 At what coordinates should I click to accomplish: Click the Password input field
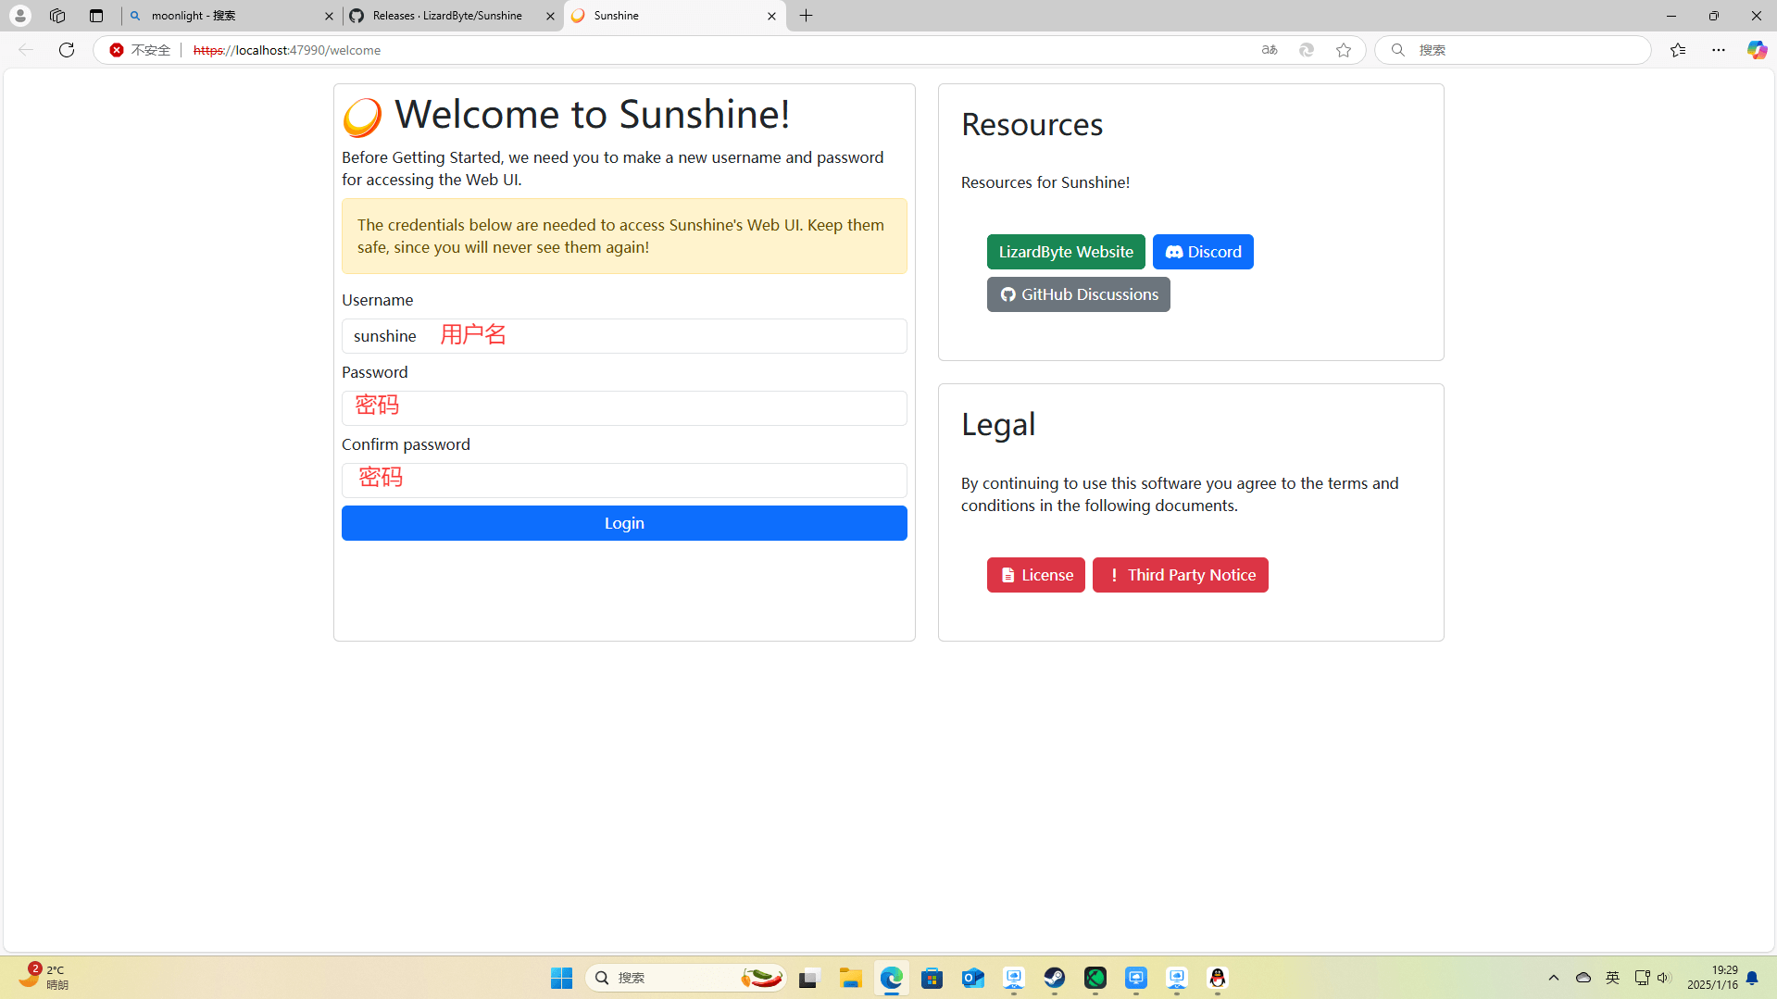[624, 408]
